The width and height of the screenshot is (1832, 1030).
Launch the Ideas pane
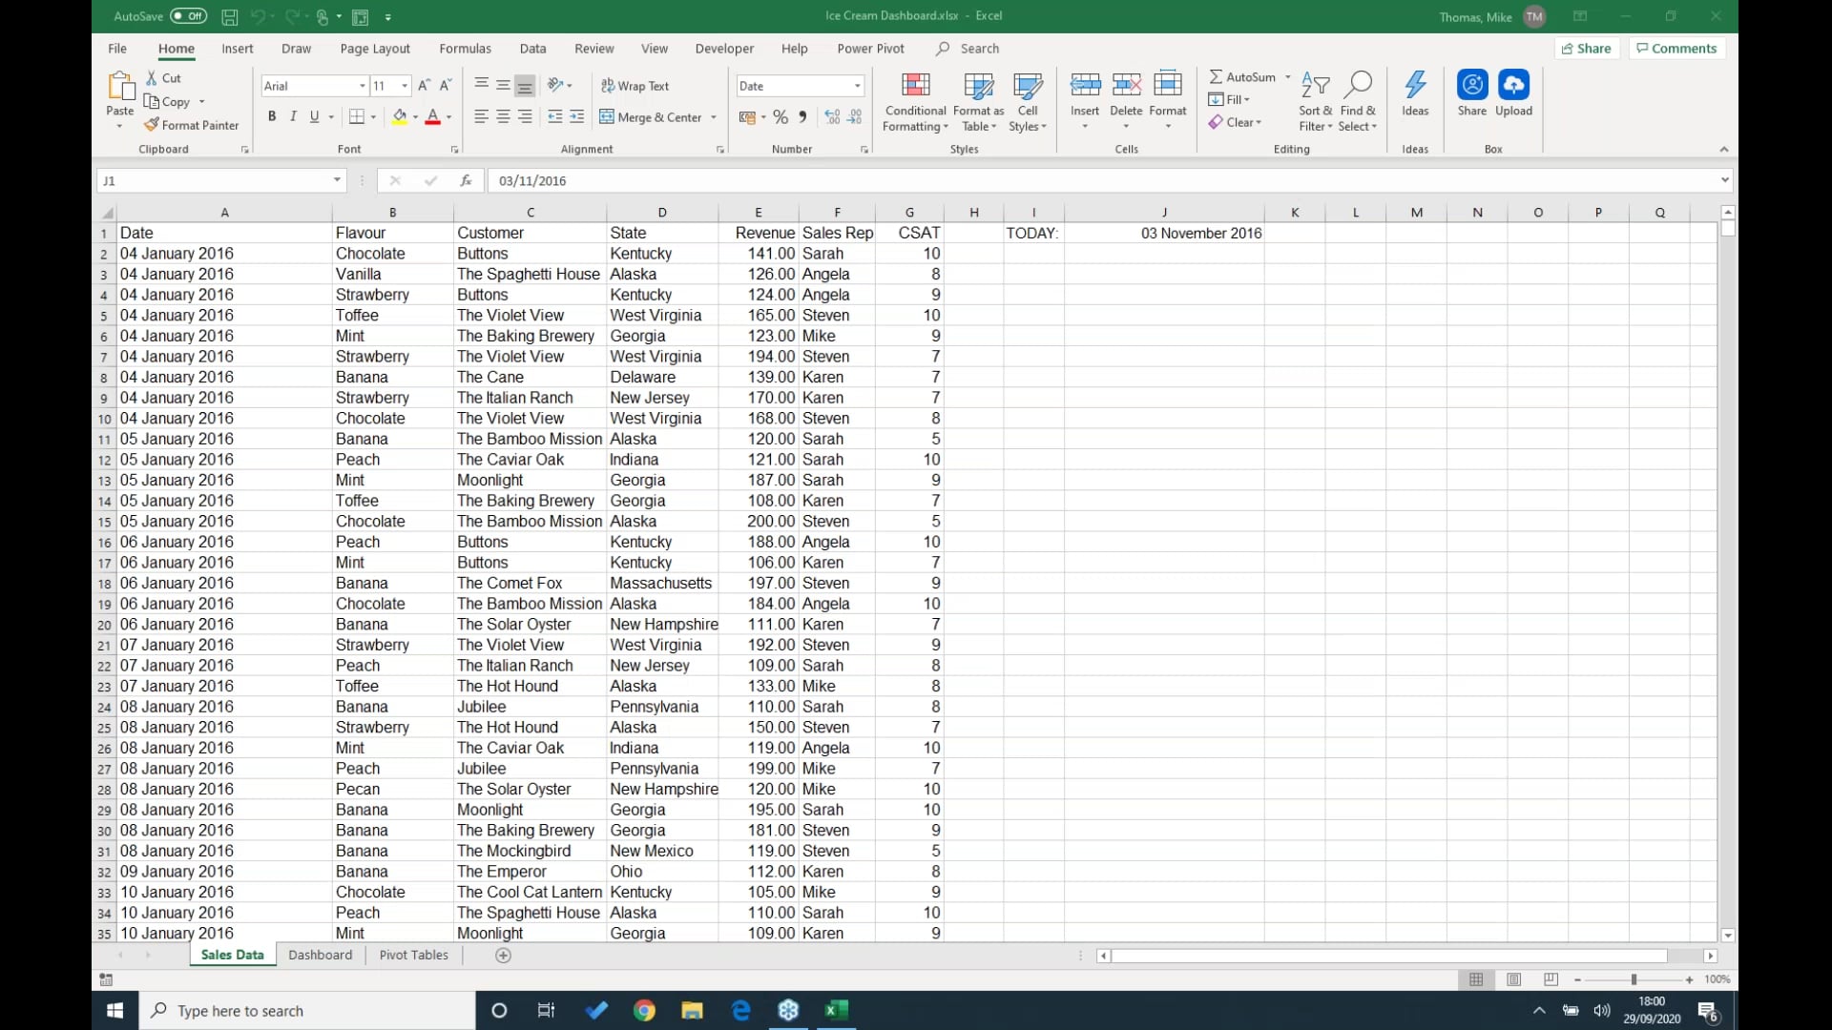(1415, 93)
